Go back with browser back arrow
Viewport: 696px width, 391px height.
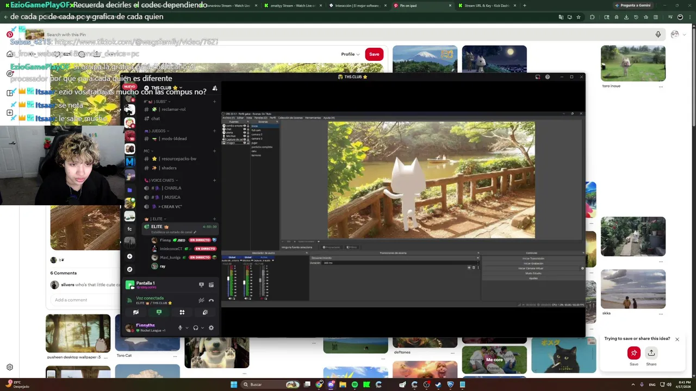[5, 17]
